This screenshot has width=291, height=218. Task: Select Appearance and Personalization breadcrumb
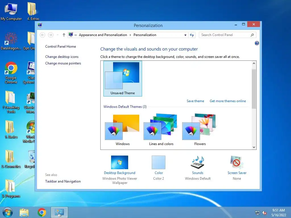coord(103,35)
